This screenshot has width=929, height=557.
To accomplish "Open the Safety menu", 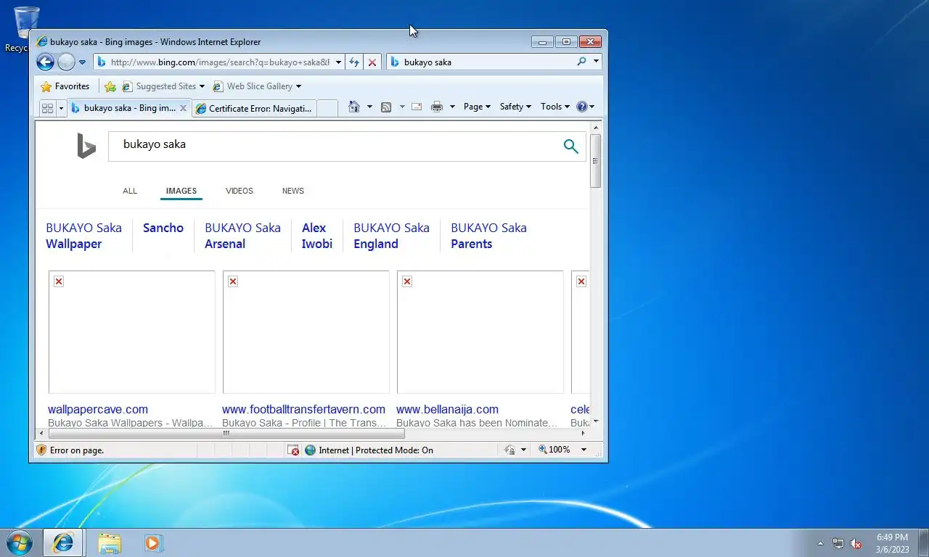I will (x=515, y=107).
